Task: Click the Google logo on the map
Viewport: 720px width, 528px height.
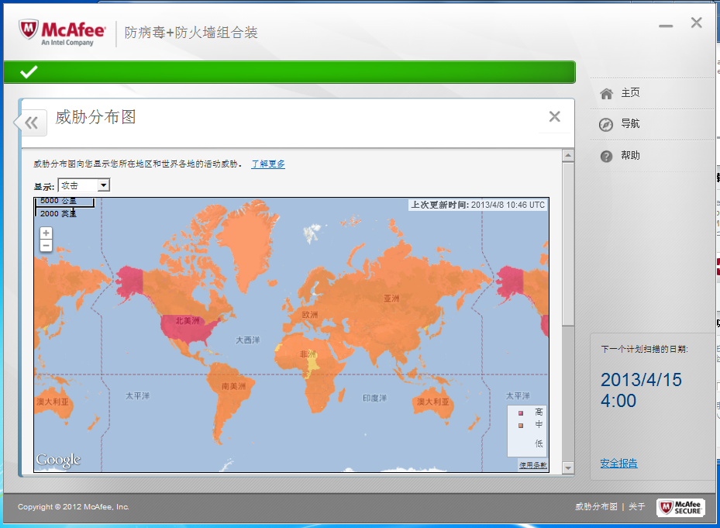Action: pos(58,461)
